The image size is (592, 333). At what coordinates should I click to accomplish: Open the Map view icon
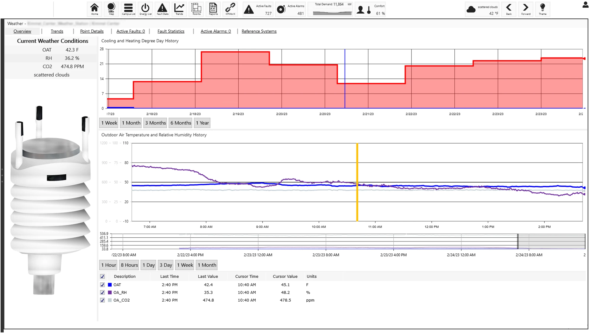coord(111,9)
